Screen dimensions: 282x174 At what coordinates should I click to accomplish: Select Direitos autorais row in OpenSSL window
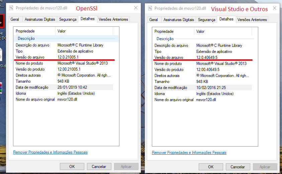tap(64, 75)
